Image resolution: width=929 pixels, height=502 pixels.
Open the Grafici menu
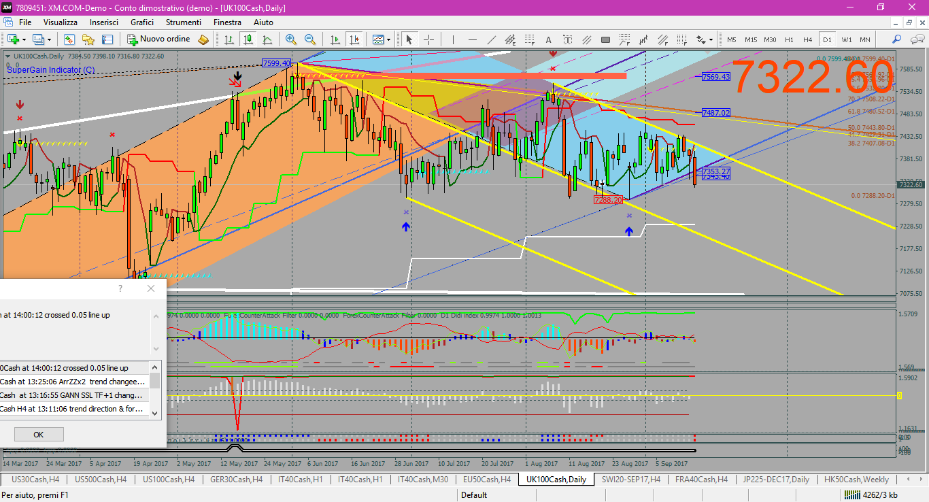(x=142, y=22)
